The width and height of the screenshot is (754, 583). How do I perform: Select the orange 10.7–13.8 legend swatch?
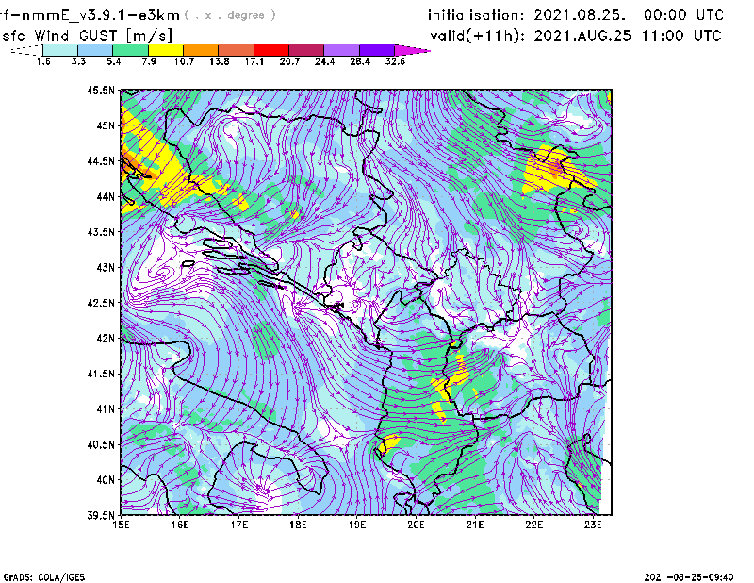pos(201,50)
